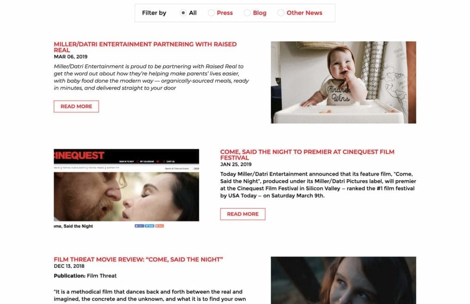Open Come, Said the Night Cinequest headline
Viewport: 470px width, 304px height.
tap(307, 155)
